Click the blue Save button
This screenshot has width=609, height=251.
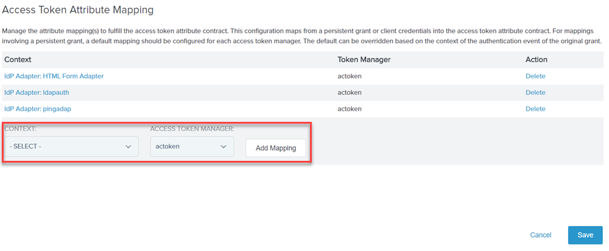click(x=585, y=235)
